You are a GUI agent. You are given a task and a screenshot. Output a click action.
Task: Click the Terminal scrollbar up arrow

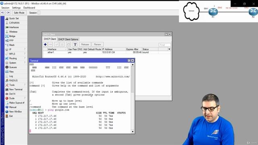click(x=133, y=64)
